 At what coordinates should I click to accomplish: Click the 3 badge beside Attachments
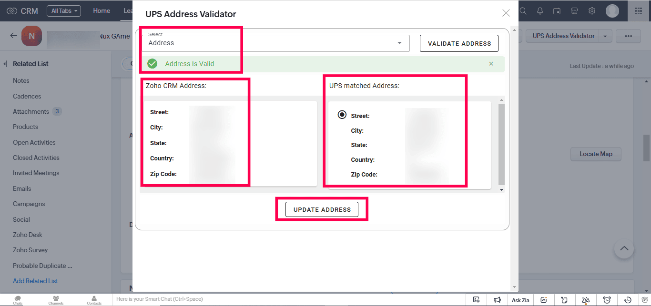point(57,111)
